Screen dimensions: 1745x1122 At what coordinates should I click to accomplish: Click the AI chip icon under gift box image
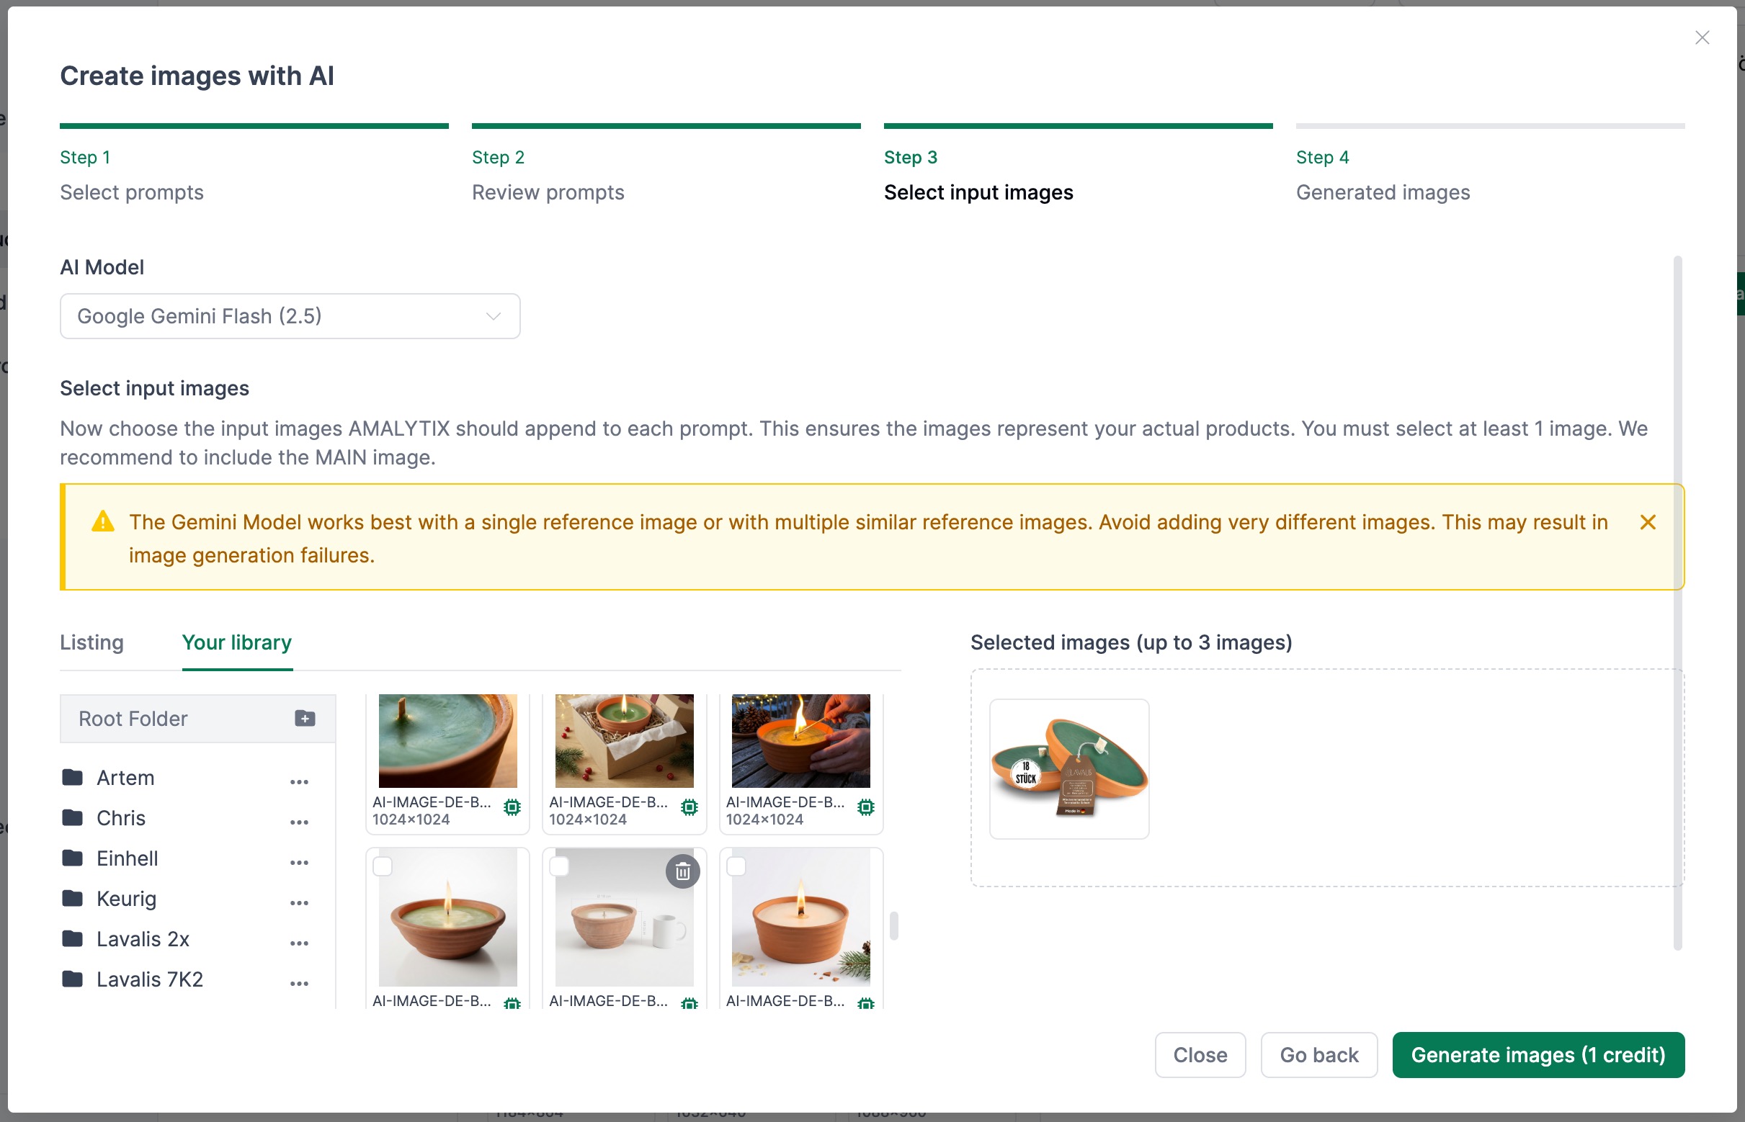click(x=689, y=807)
